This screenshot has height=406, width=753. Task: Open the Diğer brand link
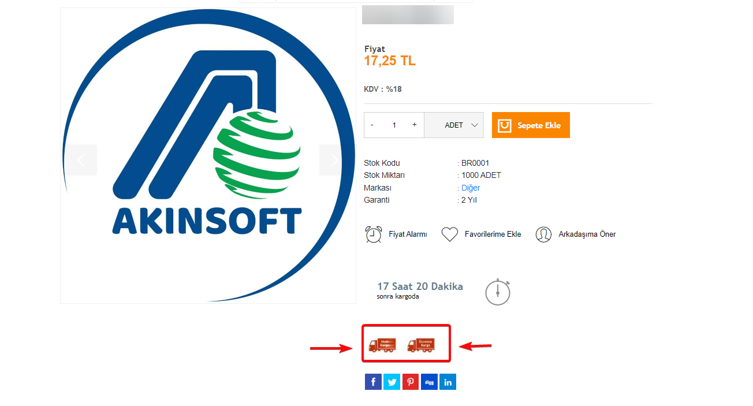point(471,188)
